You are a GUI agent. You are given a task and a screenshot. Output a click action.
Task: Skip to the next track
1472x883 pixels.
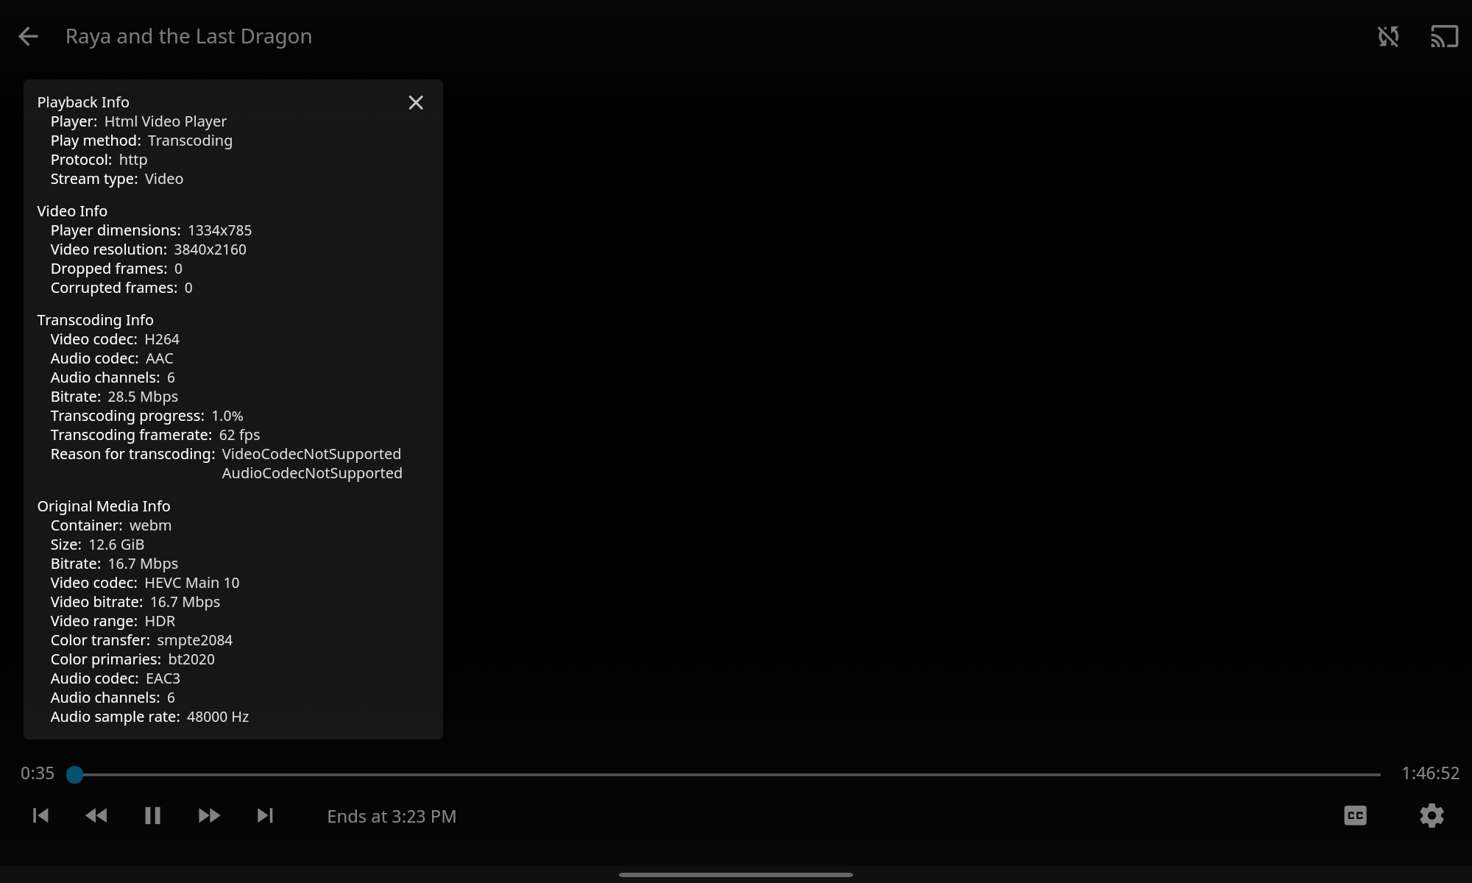265,815
